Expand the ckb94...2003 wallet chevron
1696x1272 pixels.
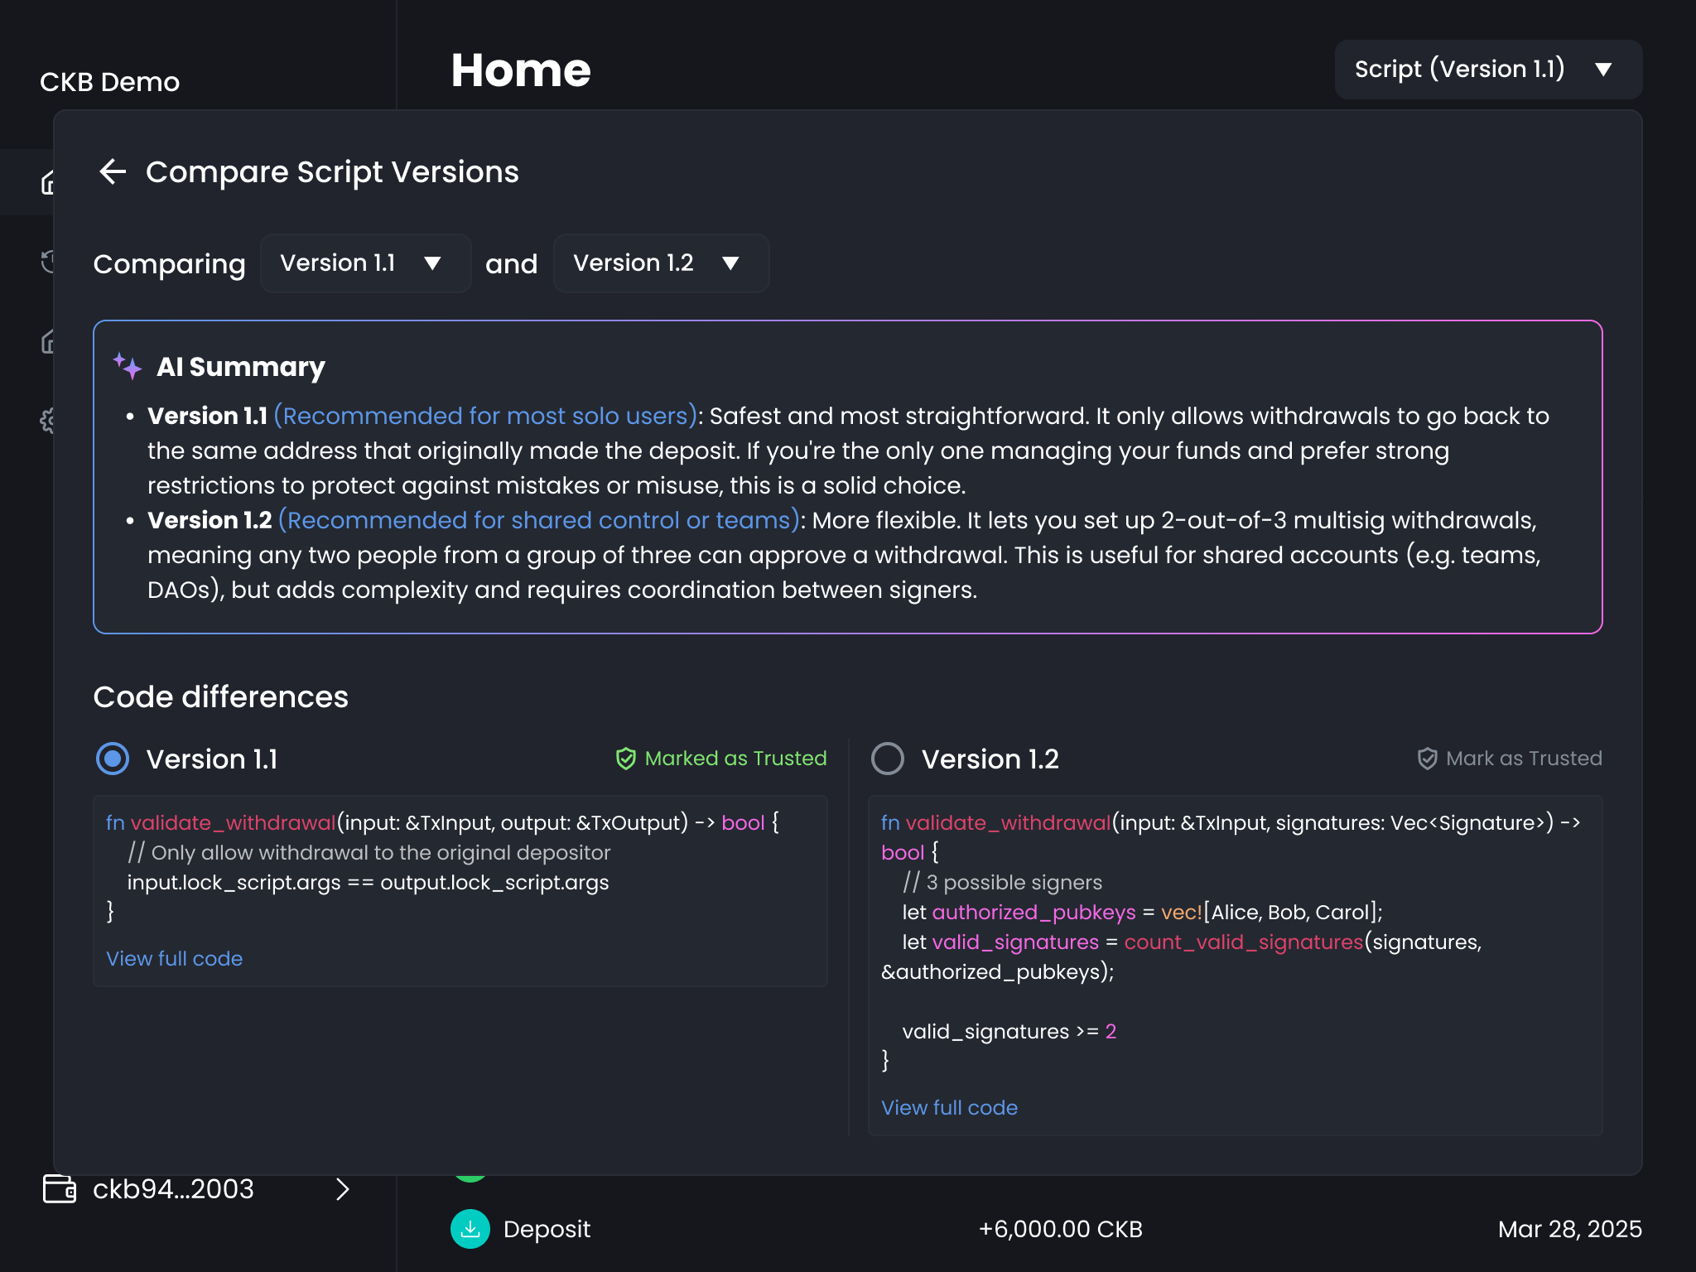tap(343, 1189)
